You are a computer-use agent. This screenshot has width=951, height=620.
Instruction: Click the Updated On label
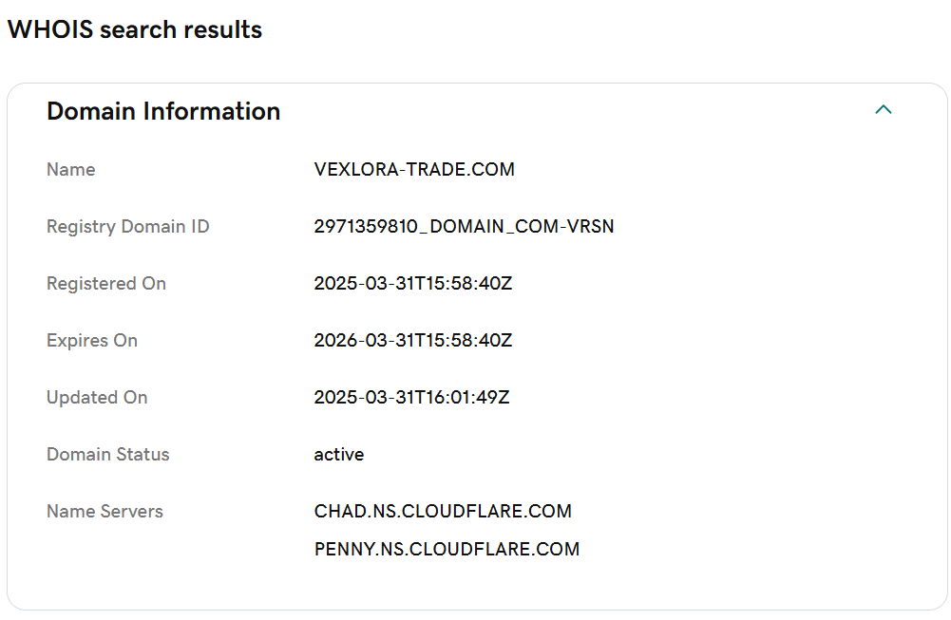[97, 398]
